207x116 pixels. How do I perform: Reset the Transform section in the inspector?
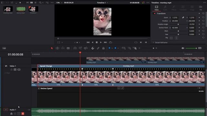click(x=203, y=14)
